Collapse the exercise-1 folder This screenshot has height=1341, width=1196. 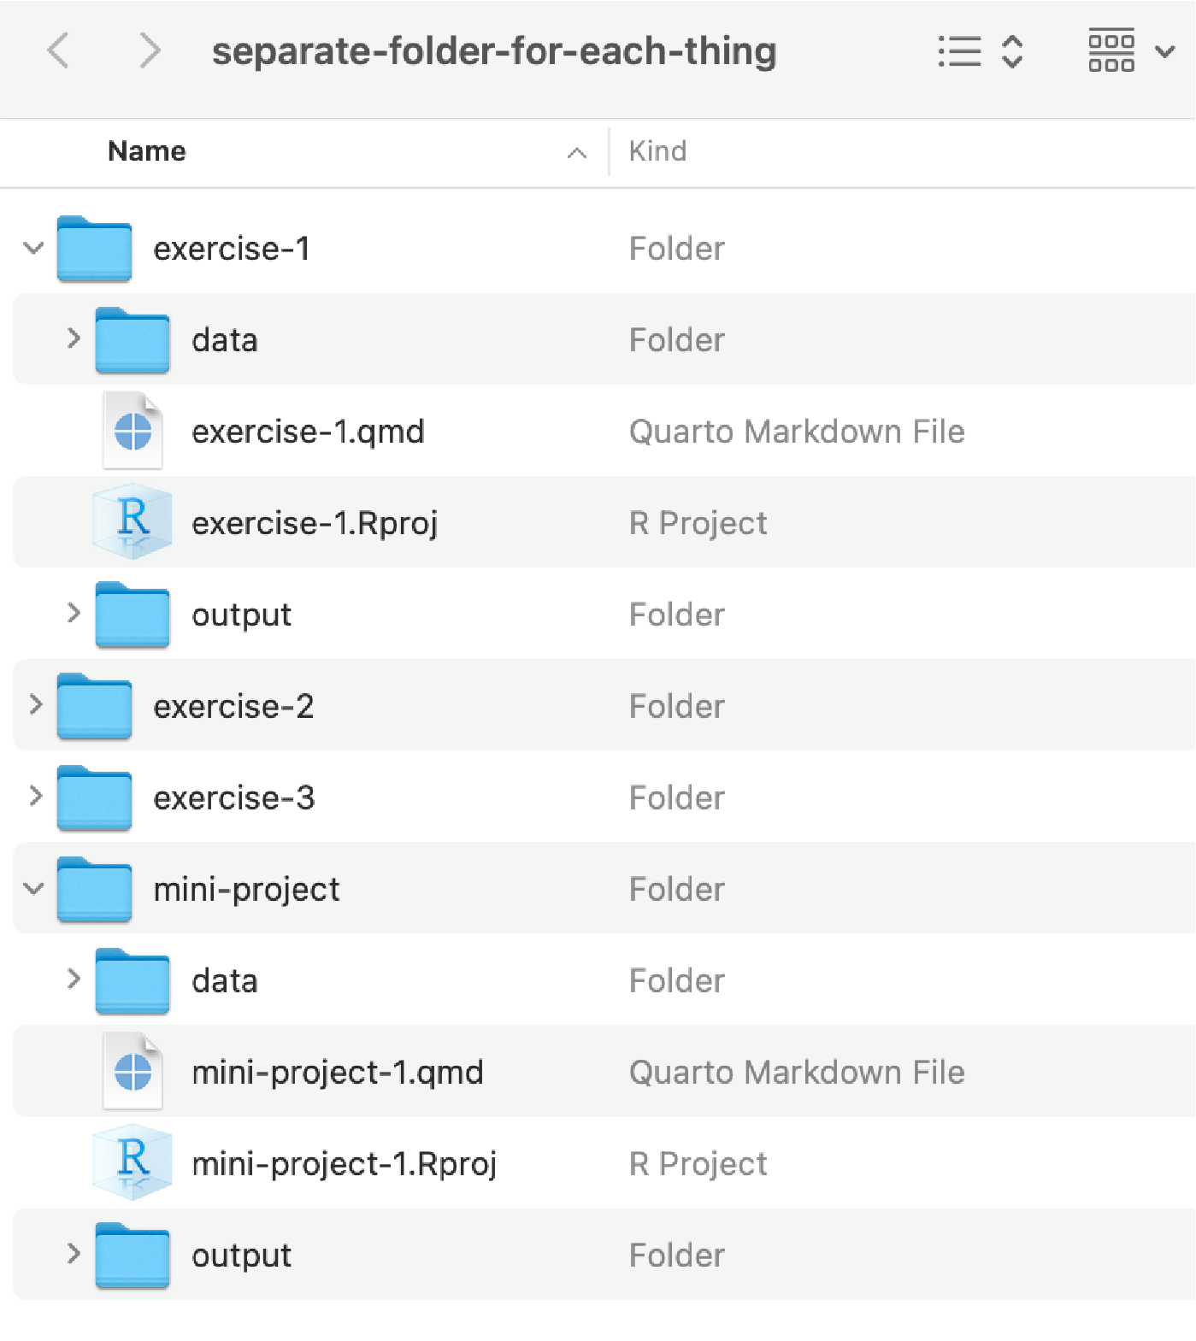34,249
